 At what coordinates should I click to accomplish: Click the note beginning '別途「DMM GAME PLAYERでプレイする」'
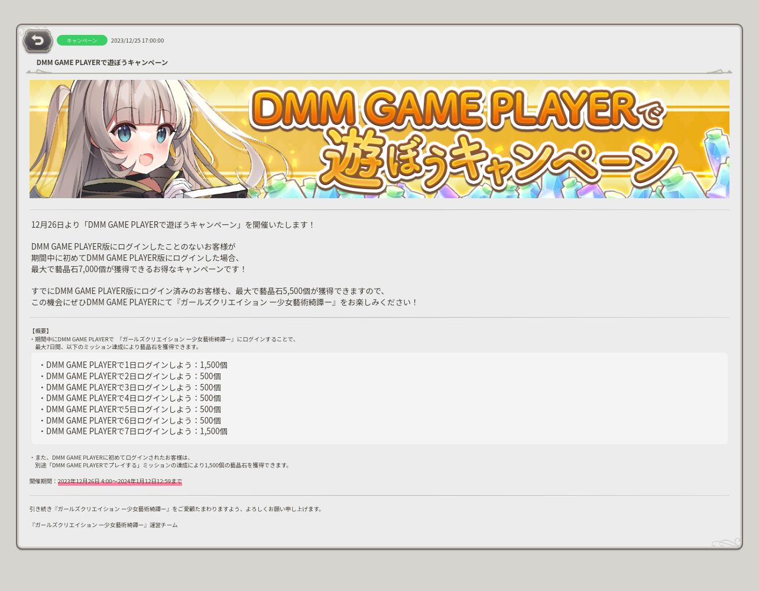coord(163,465)
